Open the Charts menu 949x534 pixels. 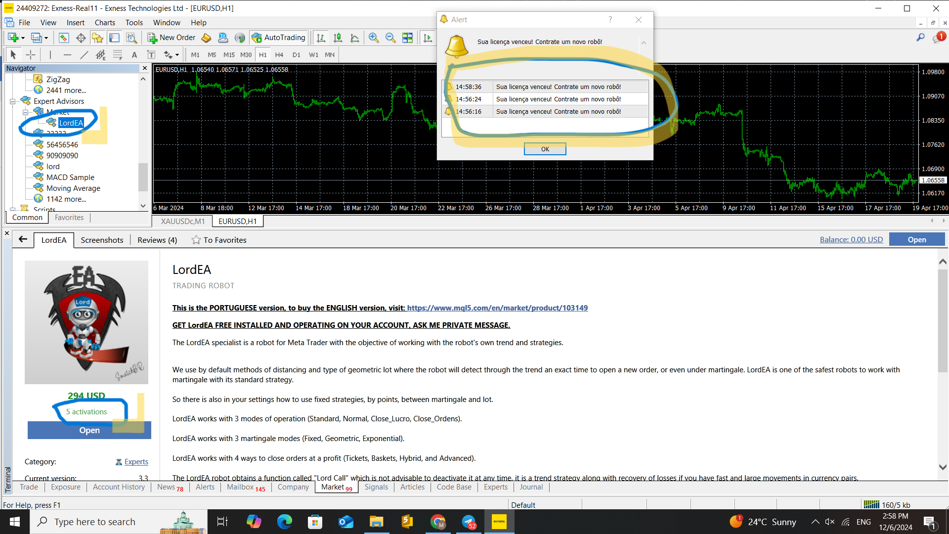coord(105,23)
